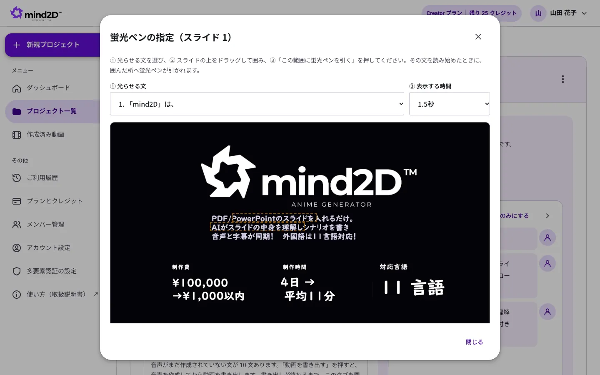The height and width of the screenshot is (375, 600).
Task: Open the display duration dropdown showing 1.5秒
Action: pos(450,104)
